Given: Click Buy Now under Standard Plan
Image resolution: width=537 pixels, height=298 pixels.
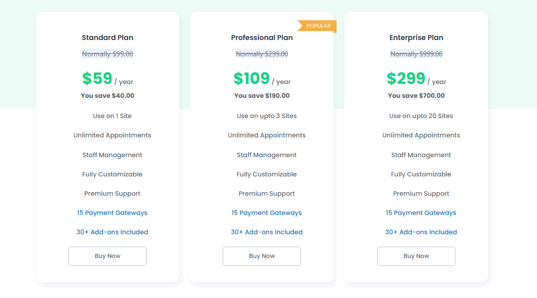Looking at the screenshot, I should 107,256.
